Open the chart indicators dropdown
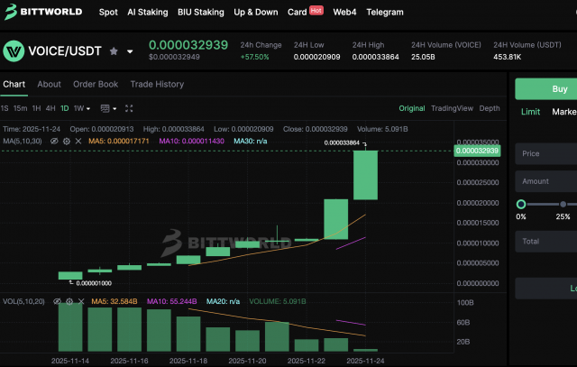This screenshot has height=367, width=577. pyautogui.click(x=108, y=108)
